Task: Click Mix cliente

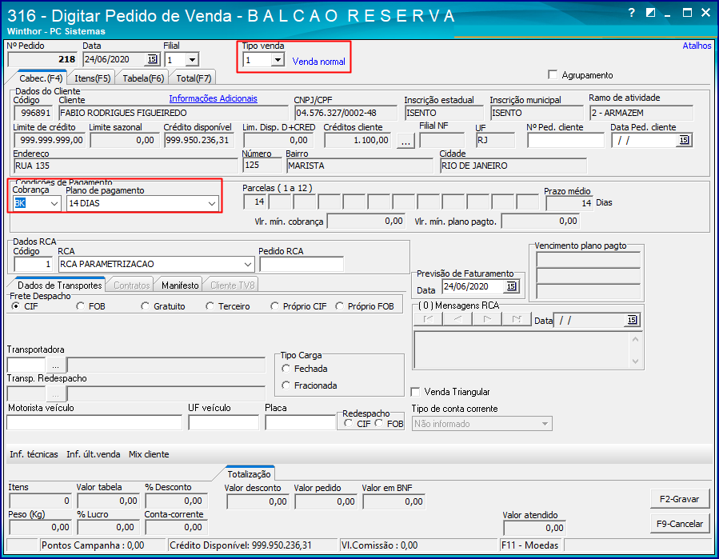Action: [x=149, y=454]
